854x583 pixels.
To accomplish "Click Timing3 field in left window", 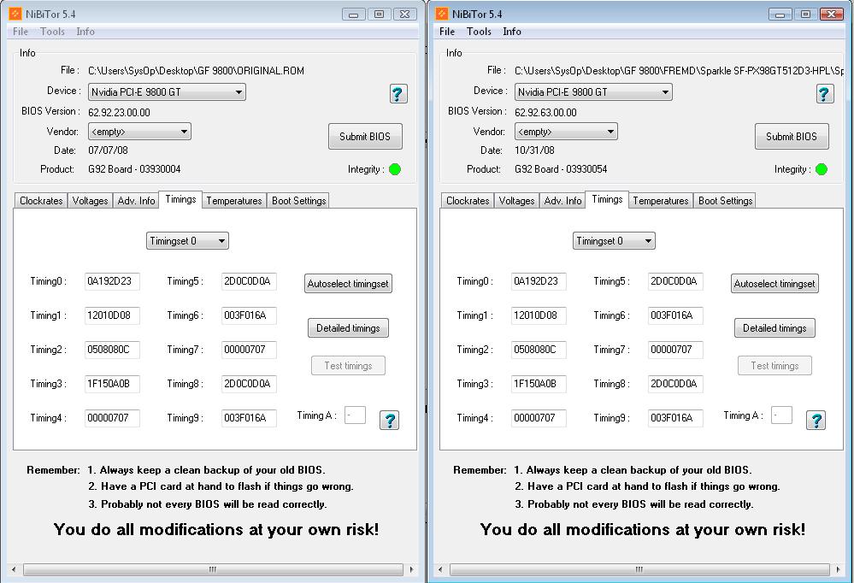I will [112, 384].
